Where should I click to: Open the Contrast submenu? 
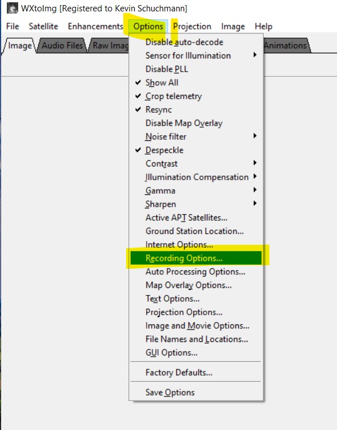(196, 164)
